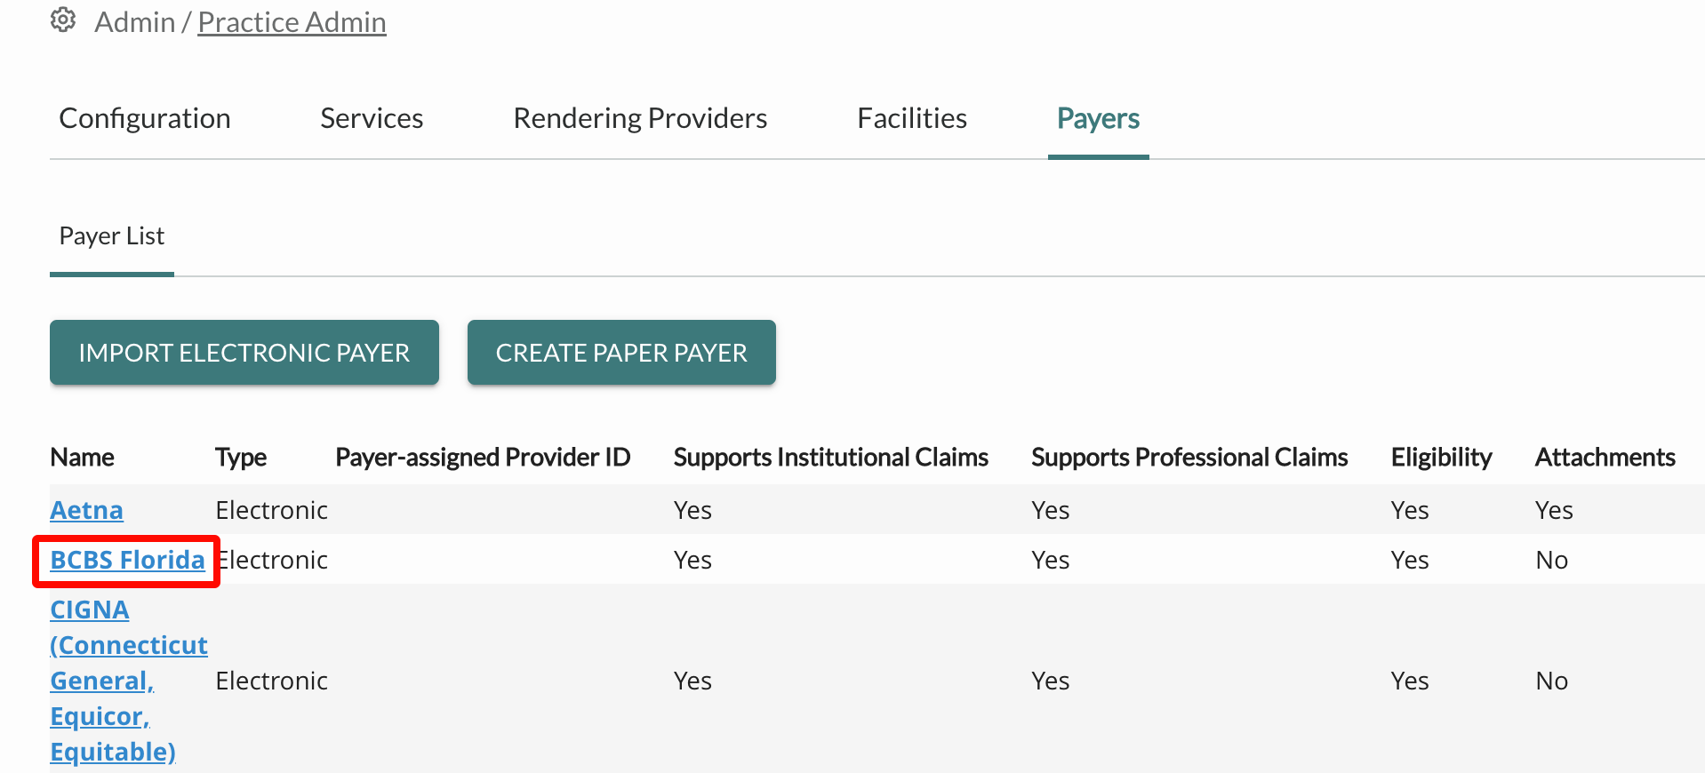This screenshot has width=1705, height=773.
Task: Click the Supports Institutional Claims column header
Action: 831,458
